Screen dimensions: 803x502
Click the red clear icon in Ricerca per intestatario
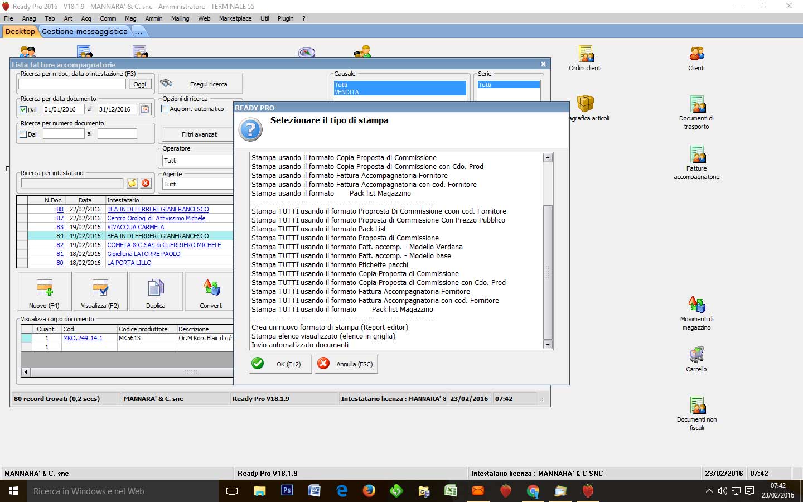click(146, 183)
